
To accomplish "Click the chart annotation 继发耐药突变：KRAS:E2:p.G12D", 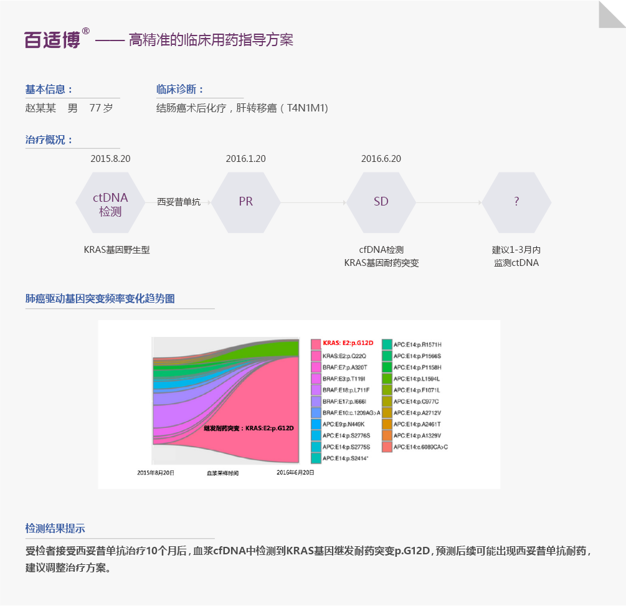I will pyautogui.click(x=249, y=428).
